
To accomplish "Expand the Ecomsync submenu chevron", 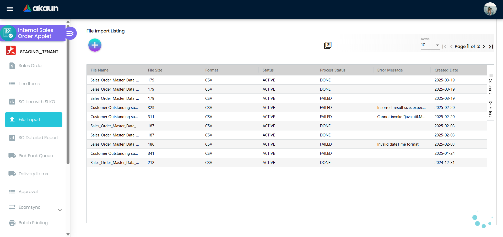I will coord(60,210).
